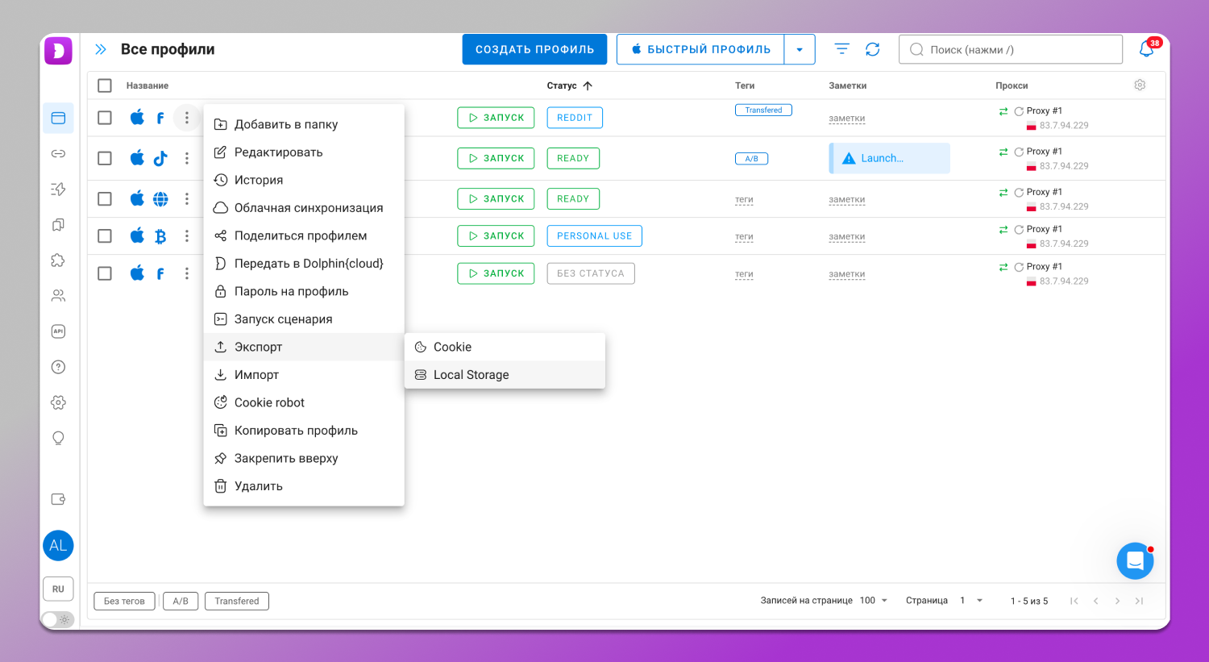Expand sidebar with double chevron icon
The image size is (1209, 662).
click(x=101, y=49)
